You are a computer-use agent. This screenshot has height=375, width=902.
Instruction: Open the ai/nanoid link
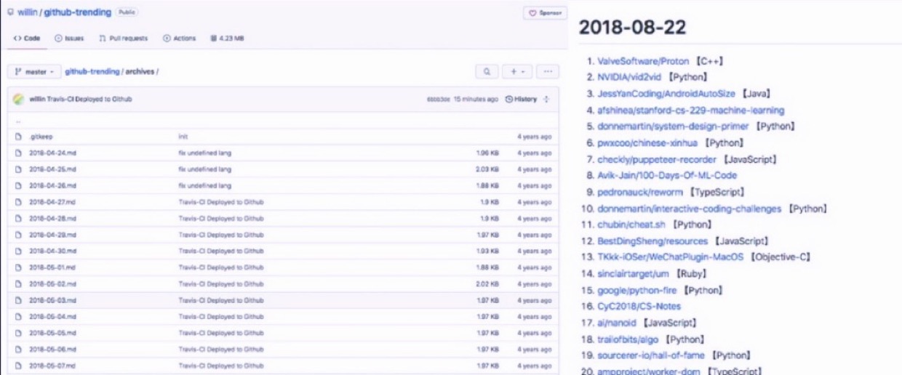(617, 323)
